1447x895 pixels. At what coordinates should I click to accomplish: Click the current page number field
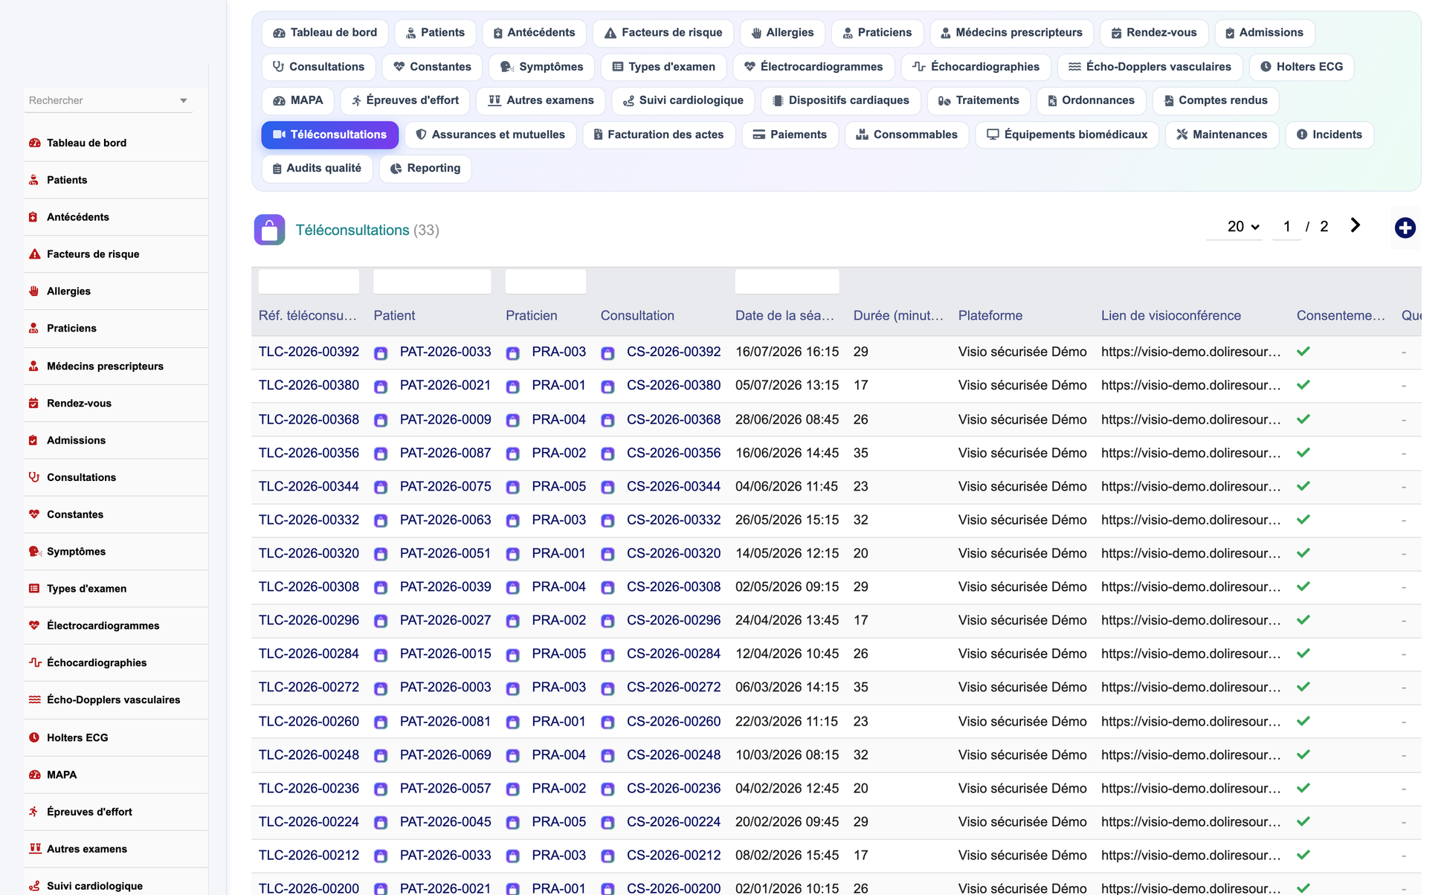(1286, 227)
